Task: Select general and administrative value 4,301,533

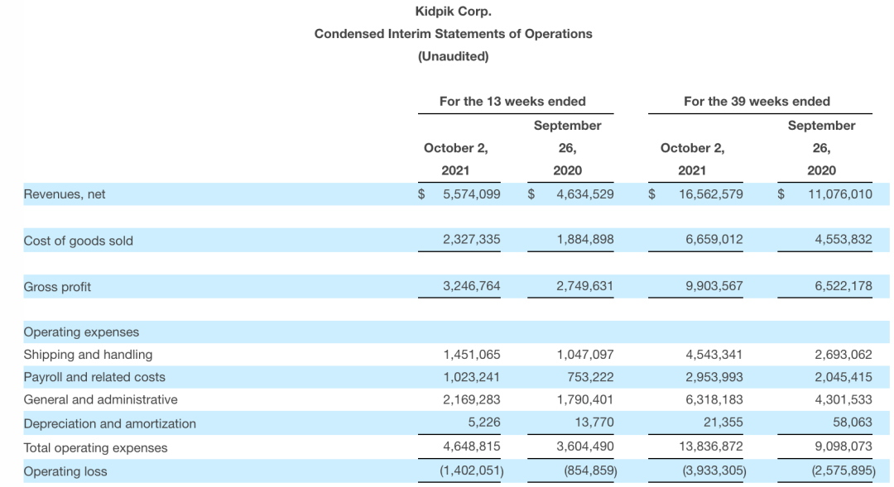Action: coord(844,400)
